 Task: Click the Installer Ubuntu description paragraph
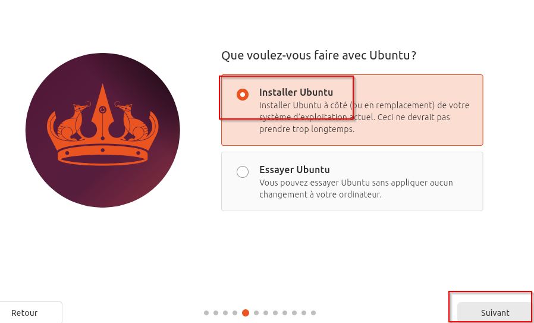(x=365, y=117)
